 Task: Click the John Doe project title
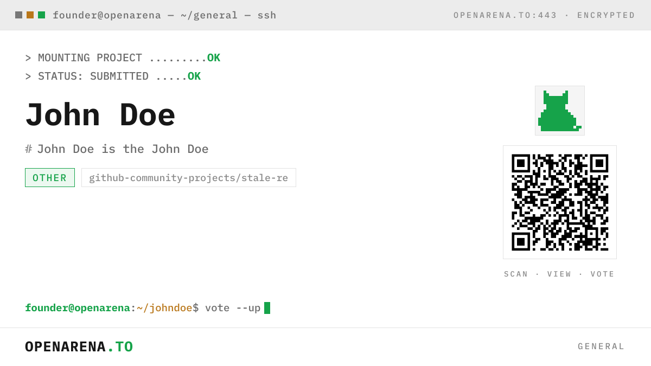[x=100, y=115]
